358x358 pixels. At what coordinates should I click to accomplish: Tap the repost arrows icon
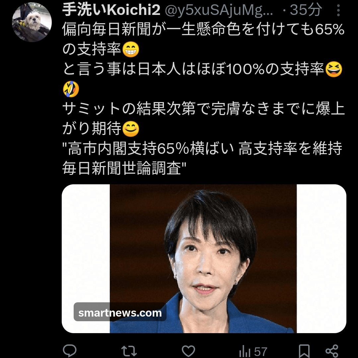[x=129, y=351]
